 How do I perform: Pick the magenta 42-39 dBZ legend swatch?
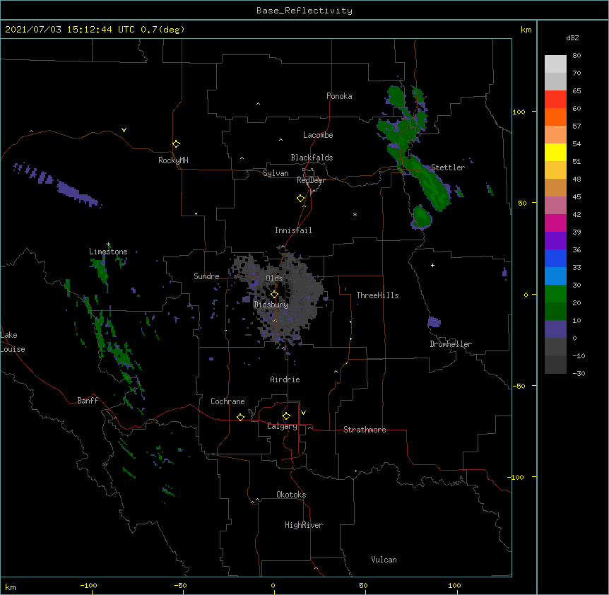555,223
